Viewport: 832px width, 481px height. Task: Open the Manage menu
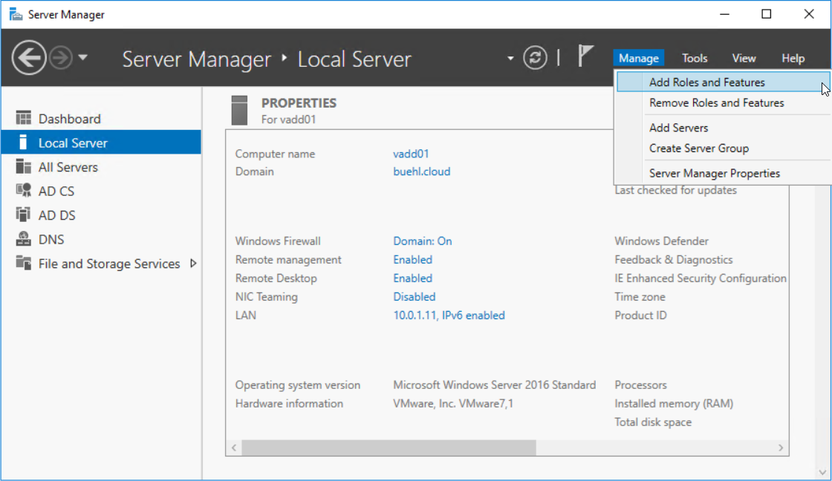pyautogui.click(x=638, y=59)
